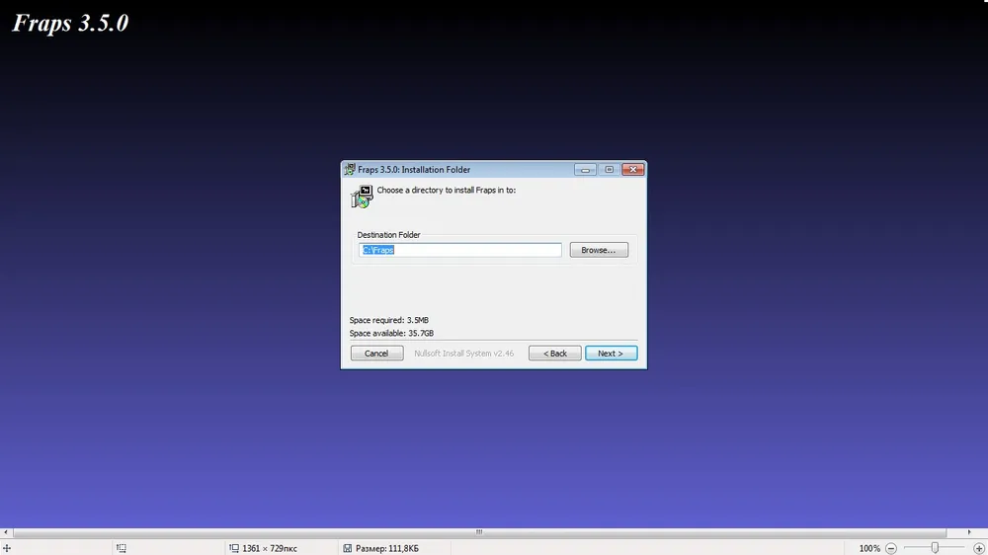Click the 'Space required: 3.5MB' text
The width and height of the screenshot is (988, 555).
pyautogui.click(x=388, y=320)
